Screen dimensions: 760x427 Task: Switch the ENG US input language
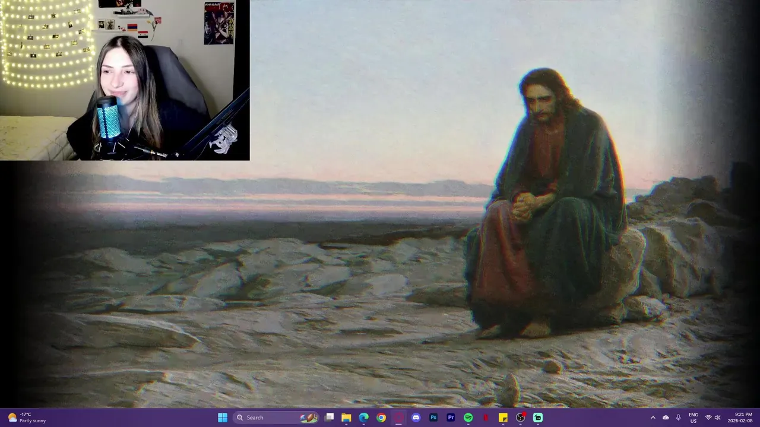693,418
